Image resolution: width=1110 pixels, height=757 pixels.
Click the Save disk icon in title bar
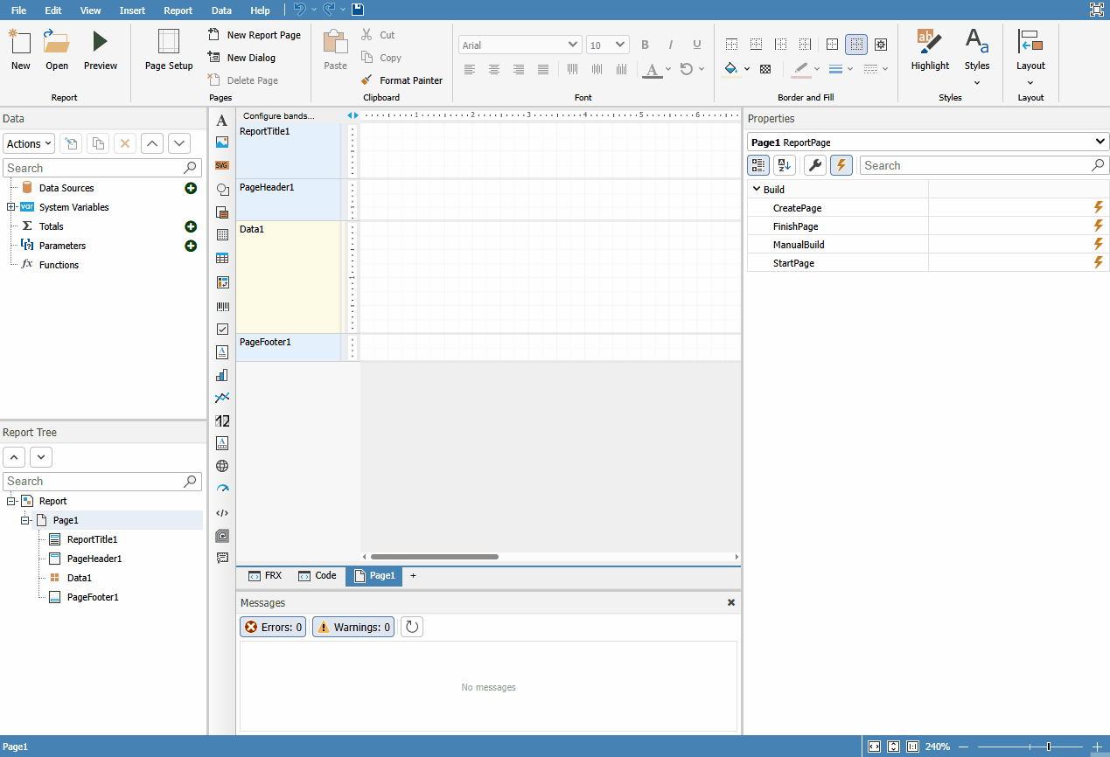pyautogui.click(x=358, y=10)
